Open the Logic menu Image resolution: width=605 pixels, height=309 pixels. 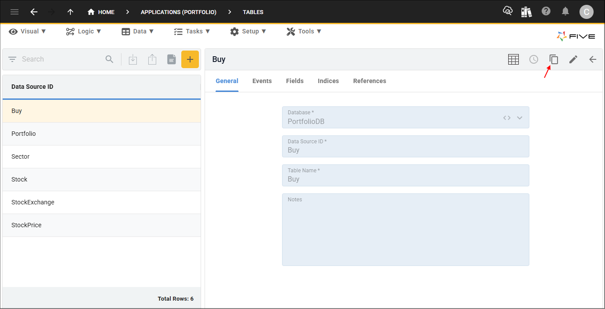(84, 31)
